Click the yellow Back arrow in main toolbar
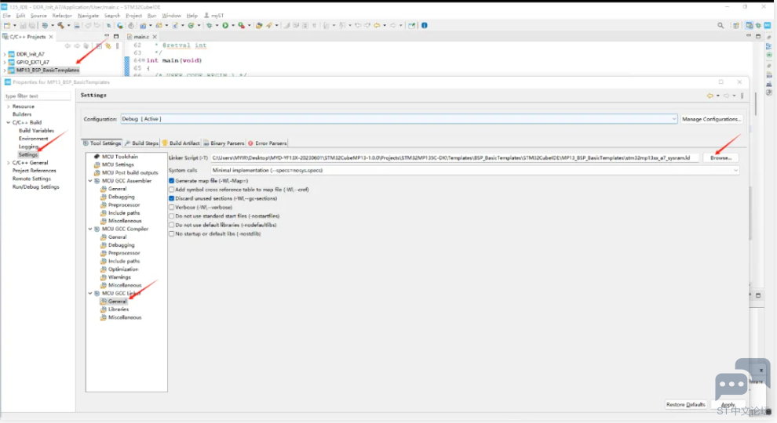The width and height of the screenshot is (777, 423). click(x=377, y=25)
